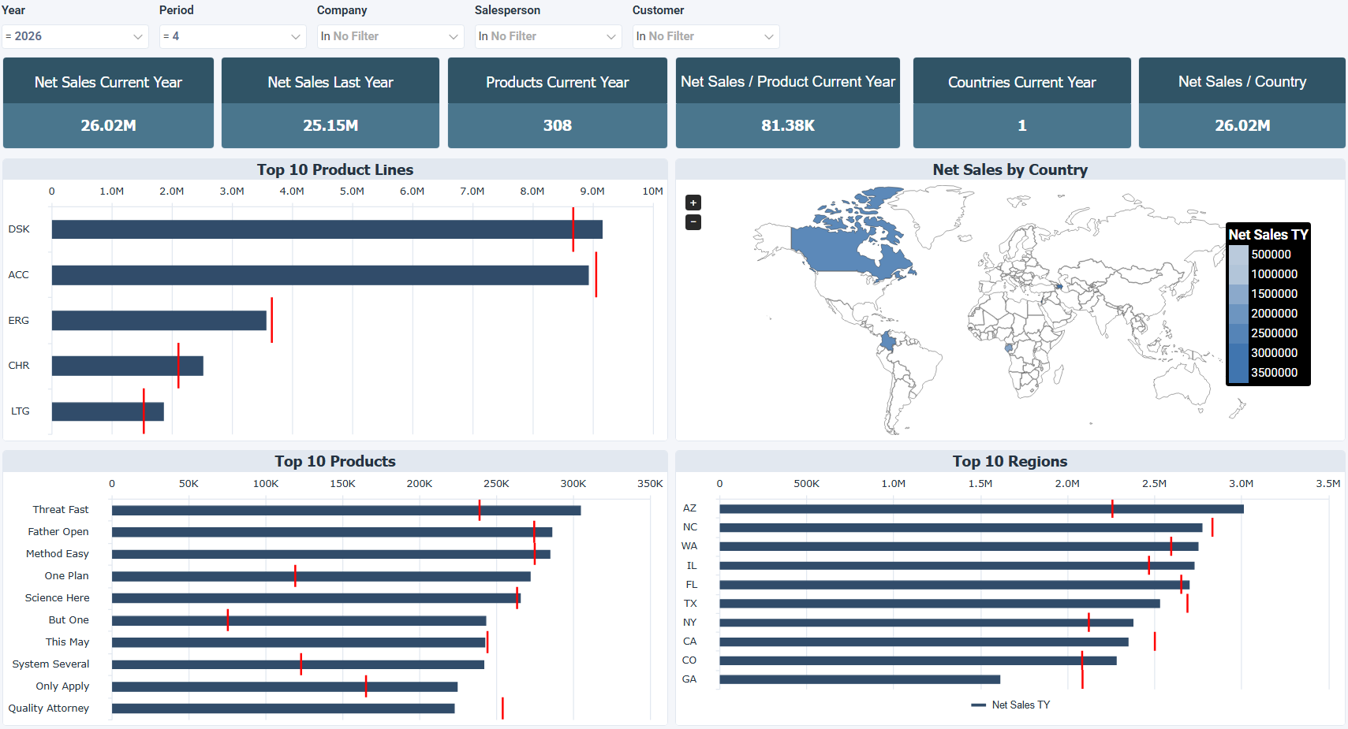Select the Father Open product bar
The height and width of the screenshot is (729, 1348).
(x=332, y=533)
